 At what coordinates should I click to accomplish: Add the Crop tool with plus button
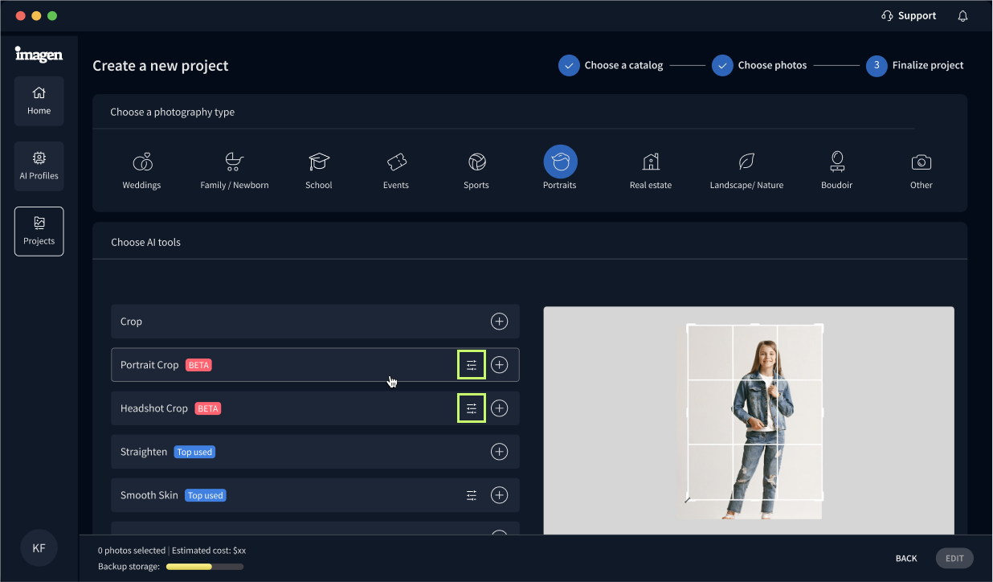(x=499, y=321)
